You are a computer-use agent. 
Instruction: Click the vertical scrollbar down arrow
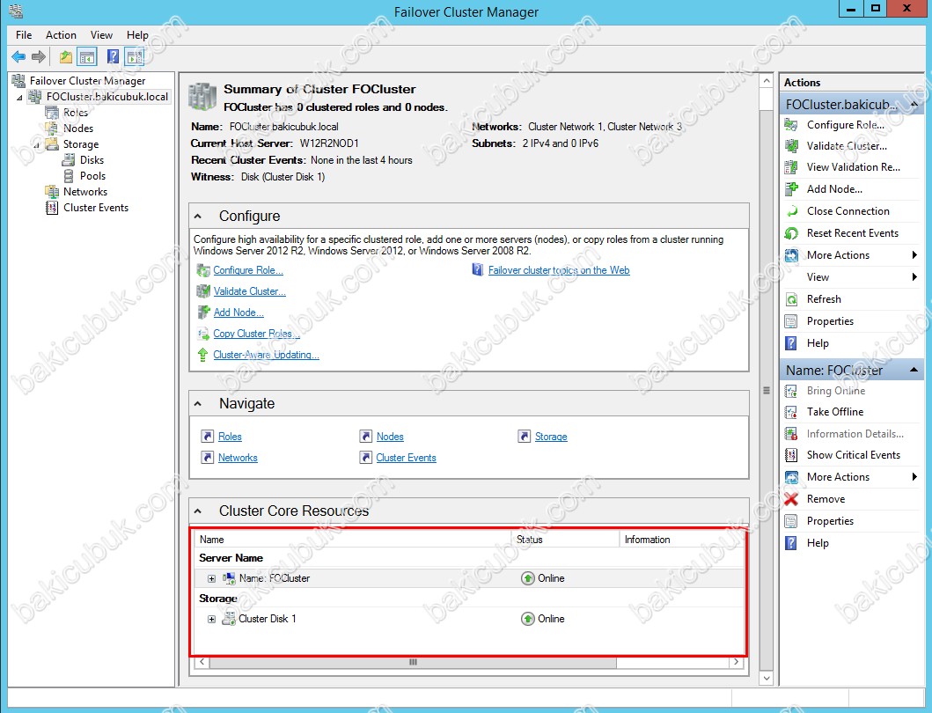(x=767, y=678)
